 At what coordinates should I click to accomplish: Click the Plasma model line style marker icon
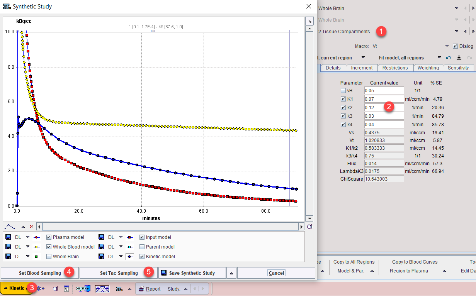36,237
